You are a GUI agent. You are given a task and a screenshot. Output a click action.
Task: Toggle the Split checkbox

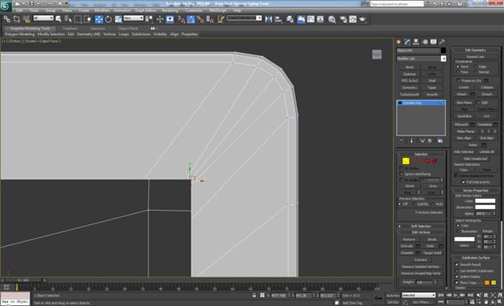pos(478,103)
